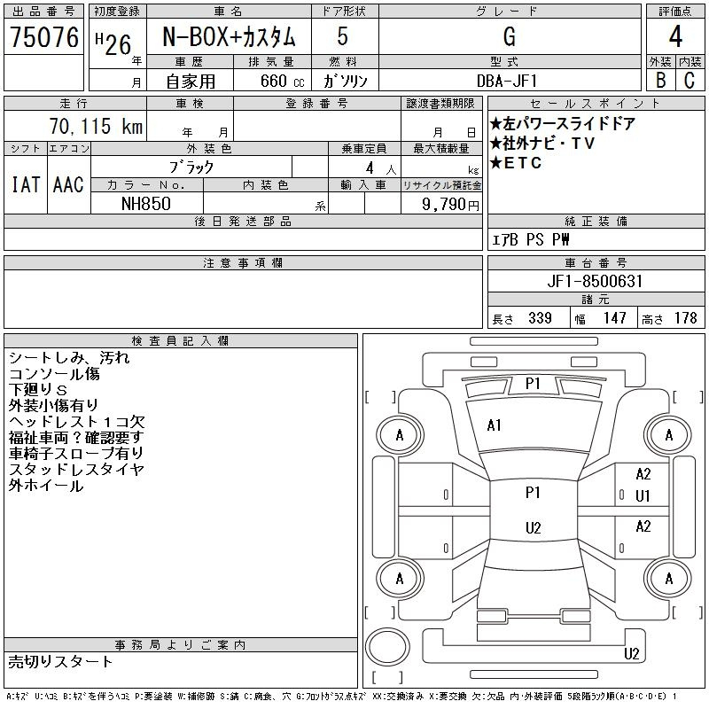Click the interior grade C cell
Viewport: 709px width, 709px height.
[x=690, y=81]
